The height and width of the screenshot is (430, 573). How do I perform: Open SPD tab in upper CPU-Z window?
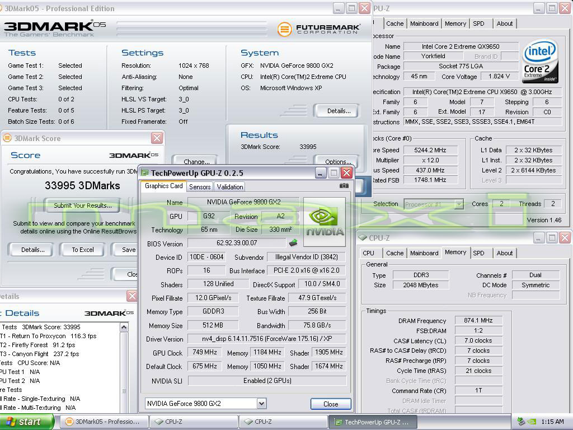pos(479,24)
